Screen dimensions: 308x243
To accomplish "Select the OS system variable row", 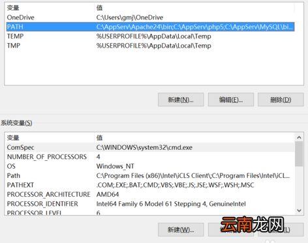I will [x=150, y=166].
